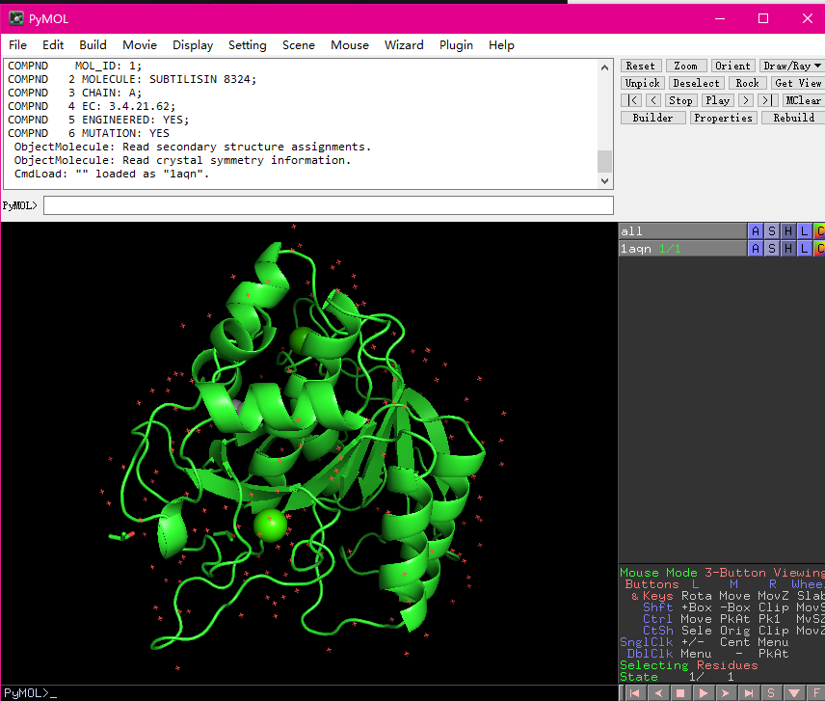This screenshot has width=825, height=701.
Task: Open the H hide menu for all
Action: coord(788,231)
